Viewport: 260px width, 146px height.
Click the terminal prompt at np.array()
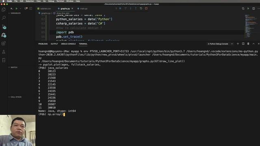(x=52, y=114)
